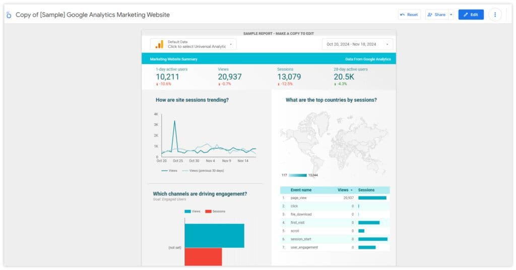Open the Share button

(437, 15)
